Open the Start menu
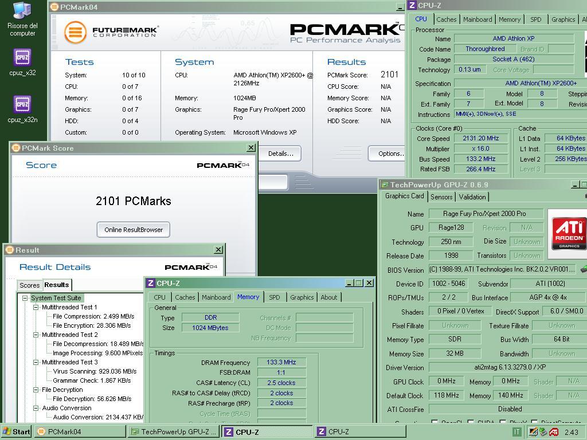 pyautogui.click(x=17, y=431)
